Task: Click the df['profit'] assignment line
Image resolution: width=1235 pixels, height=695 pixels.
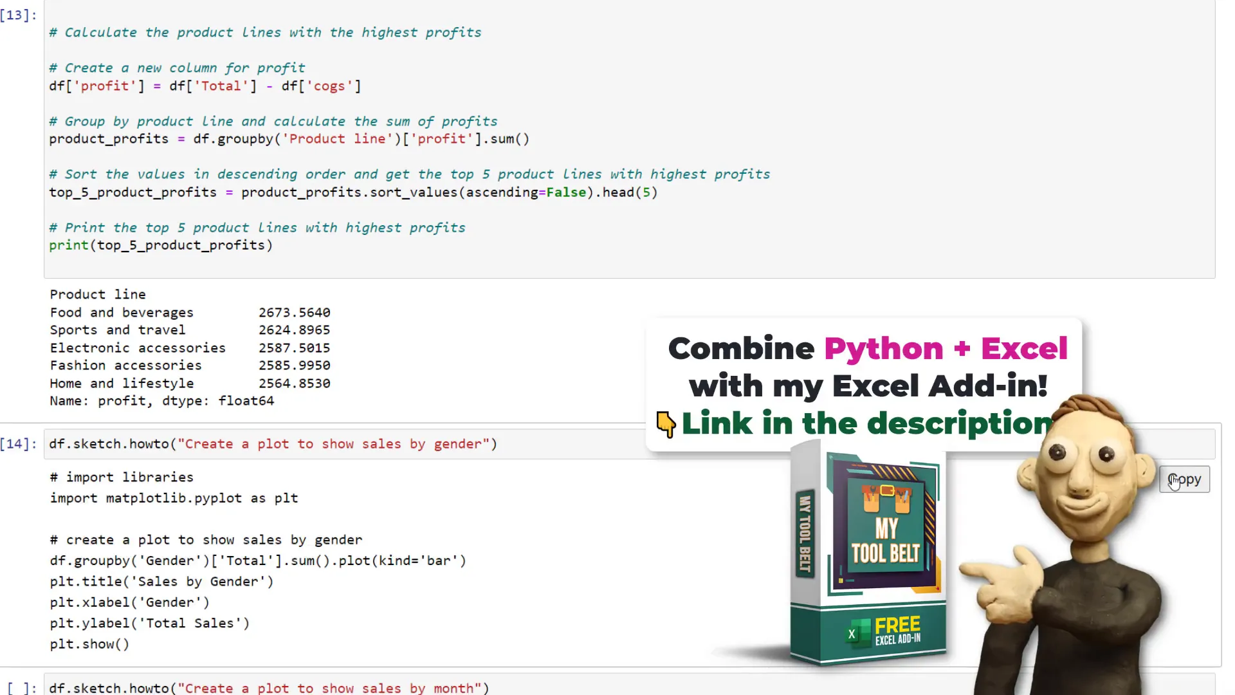Action: (x=205, y=86)
